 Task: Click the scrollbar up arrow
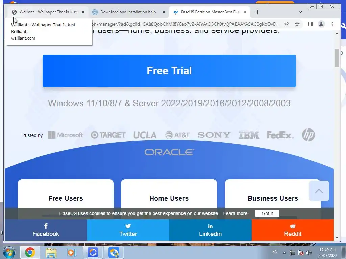(x=337, y=33)
